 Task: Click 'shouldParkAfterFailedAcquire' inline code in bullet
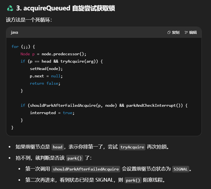(86, 169)
